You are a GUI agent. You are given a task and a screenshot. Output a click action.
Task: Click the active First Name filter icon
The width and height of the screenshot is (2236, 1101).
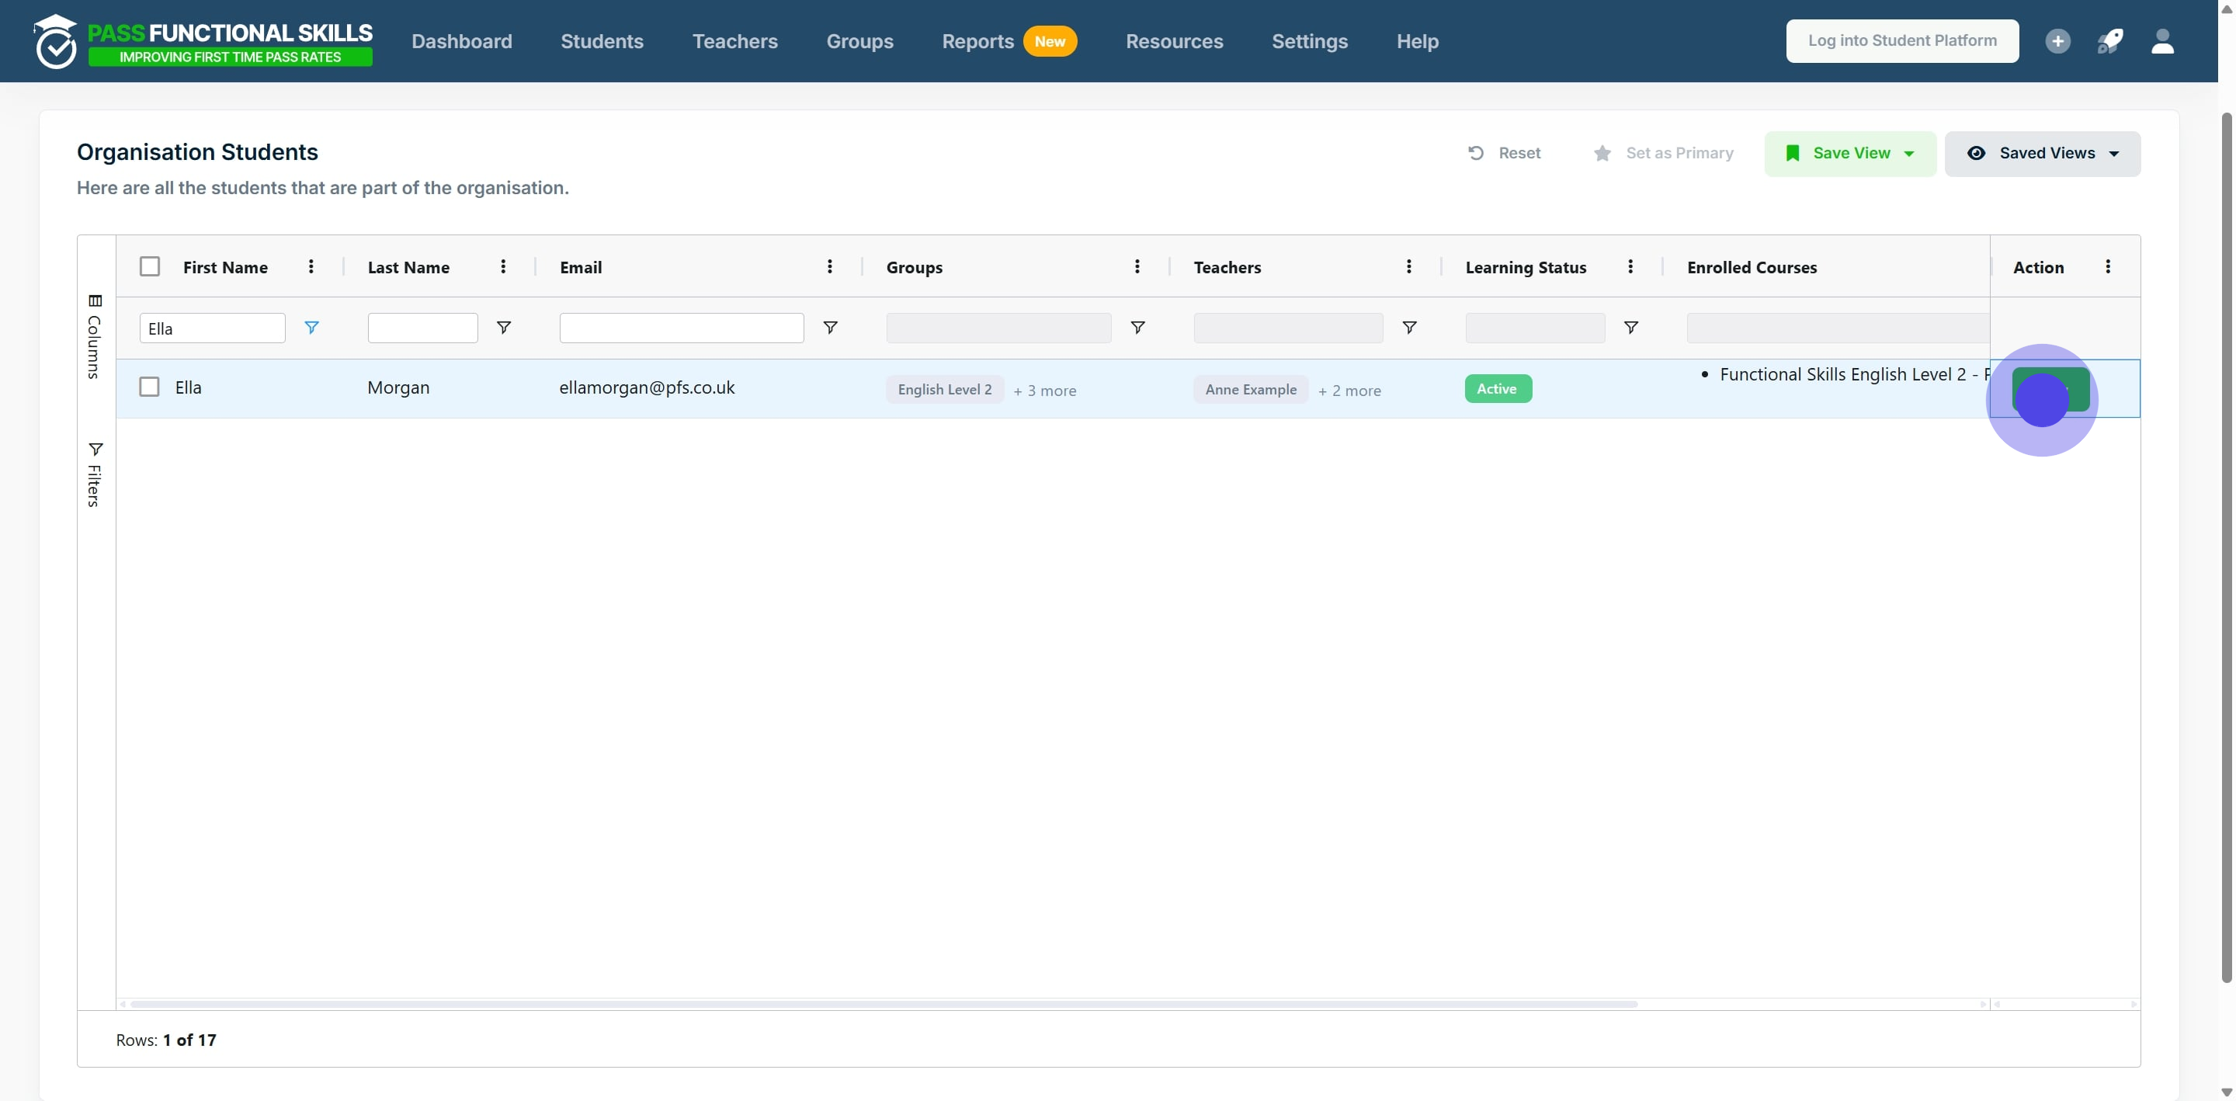click(x=311, y=328)
